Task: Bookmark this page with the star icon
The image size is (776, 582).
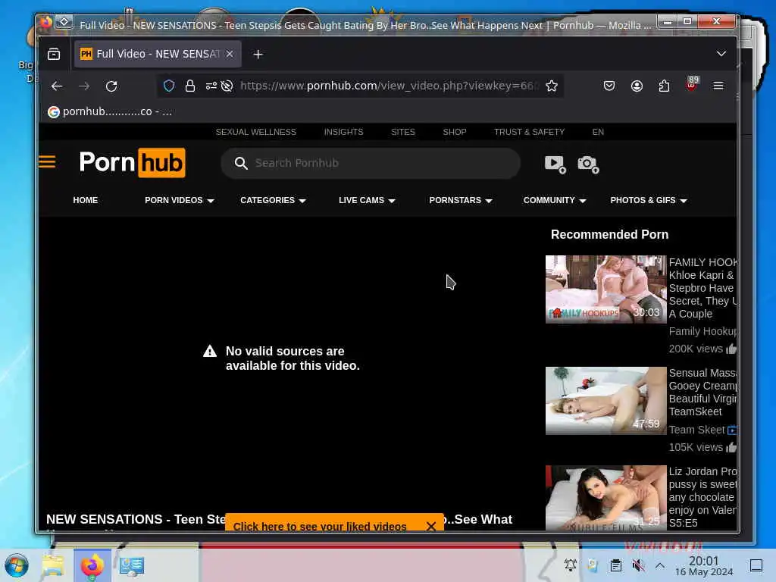Action: (552, 86)
